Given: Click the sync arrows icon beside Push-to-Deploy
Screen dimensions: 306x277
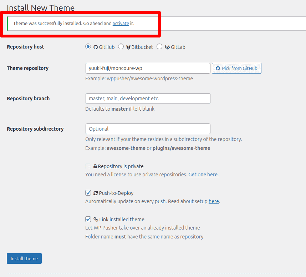Looking at the screenshot, I should tap(96, 193).
